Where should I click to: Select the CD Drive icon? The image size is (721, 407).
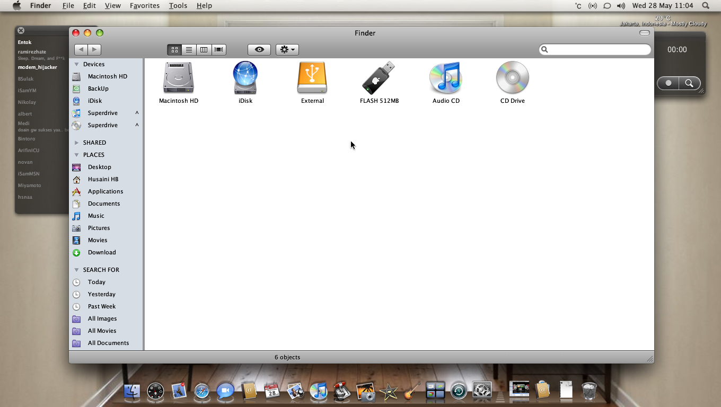coord(513,78)
